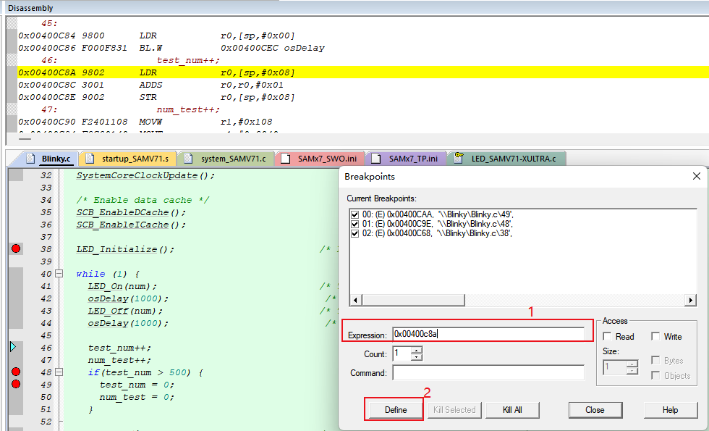The height and width of the screenshot is (431, 709).
Task: Uncheck breakpoint 00 at Blinky.c line 49
Action: [x=354, y=214]
